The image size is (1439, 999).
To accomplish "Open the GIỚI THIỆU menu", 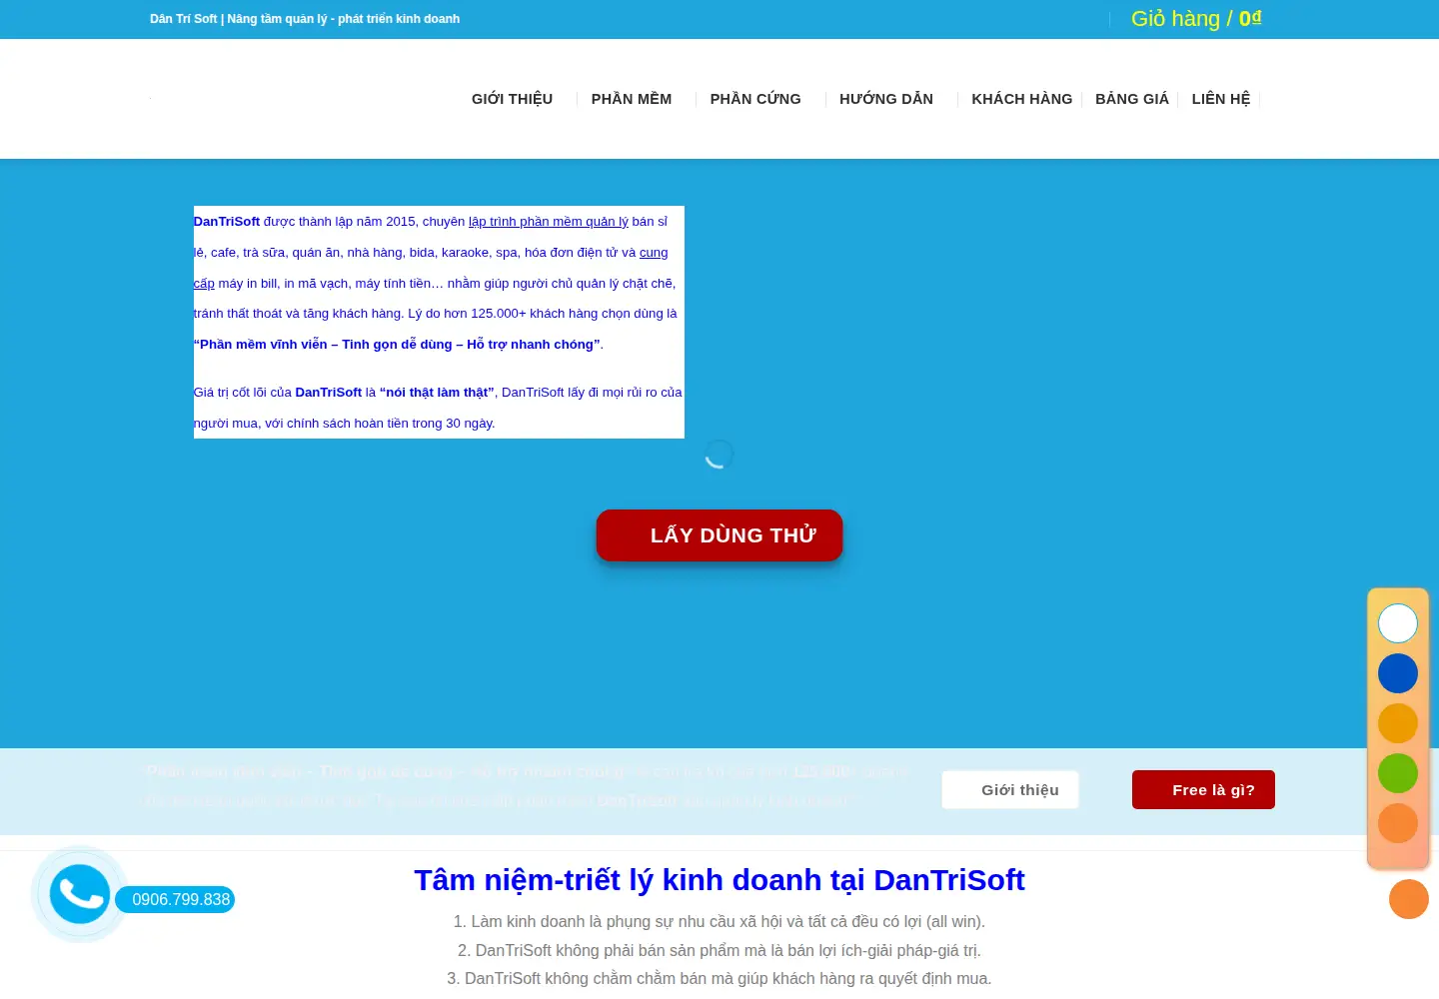I will pyautogui.click(x=512, y=99).
